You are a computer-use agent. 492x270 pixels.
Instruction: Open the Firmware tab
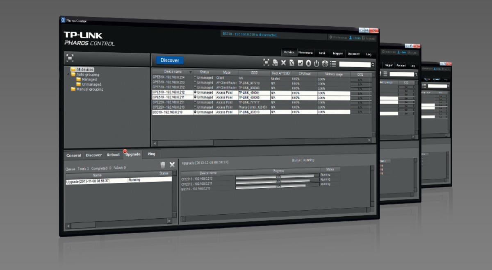click(x=305, y=52)
